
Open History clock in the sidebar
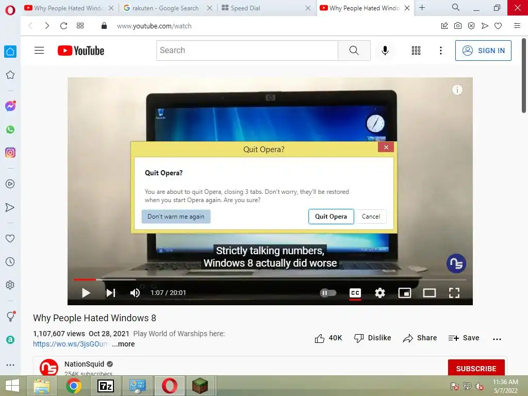point(10,261)
